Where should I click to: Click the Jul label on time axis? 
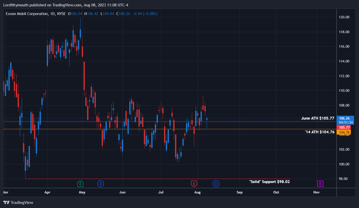click(x=161, y=192)
